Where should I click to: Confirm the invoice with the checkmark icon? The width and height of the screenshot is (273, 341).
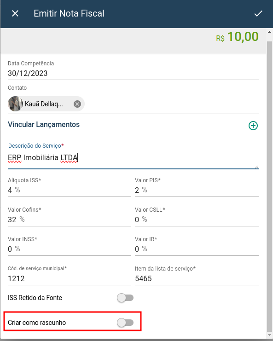pyautogui.click(x=258, y=13)
